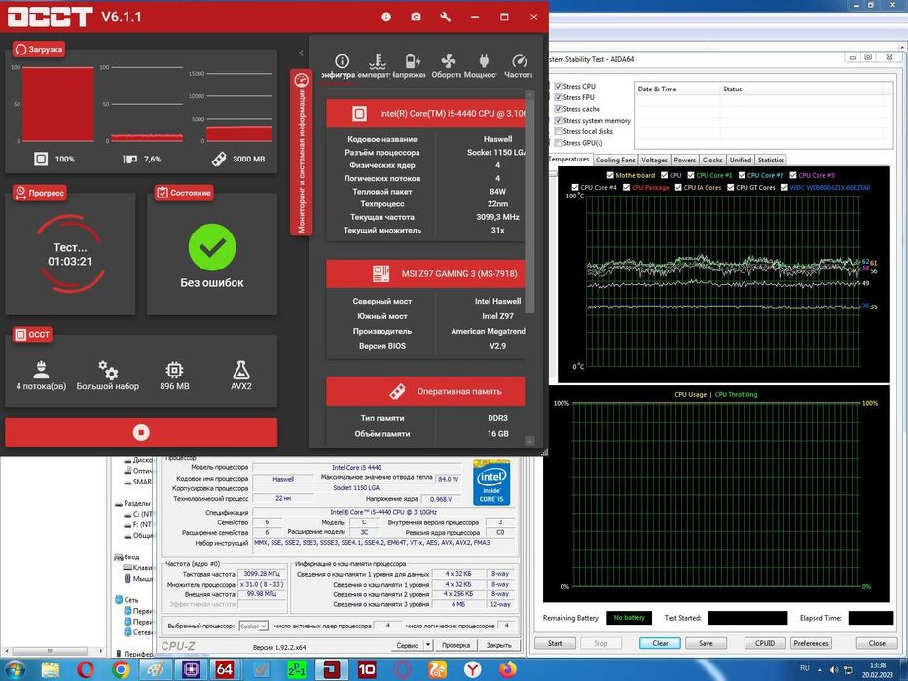Toggle CPU Core #1 graph checkbox

[x=691, y=175]
